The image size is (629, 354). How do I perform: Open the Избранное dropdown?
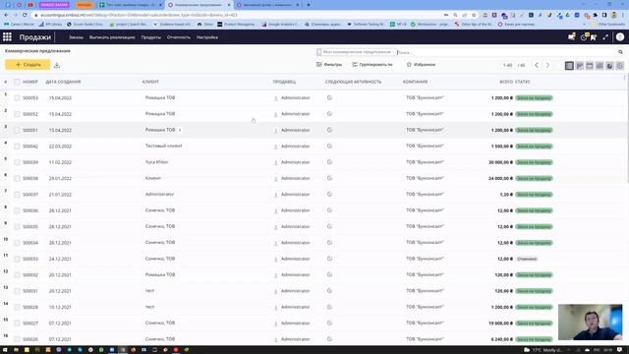click(421, 65)
